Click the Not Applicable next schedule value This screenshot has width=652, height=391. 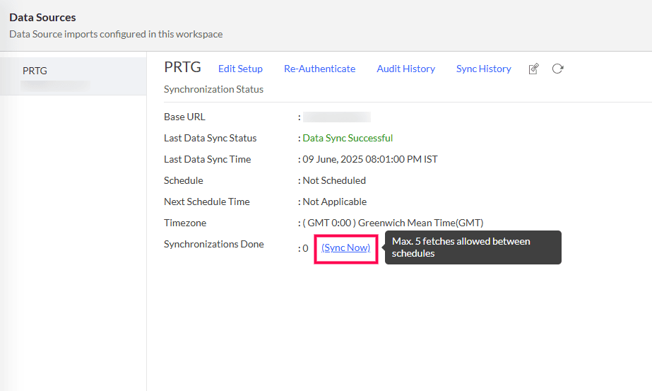tap(334, 202)
